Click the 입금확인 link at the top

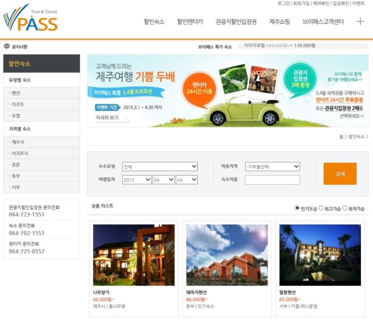pyautogui.click(x=341, y=3)
